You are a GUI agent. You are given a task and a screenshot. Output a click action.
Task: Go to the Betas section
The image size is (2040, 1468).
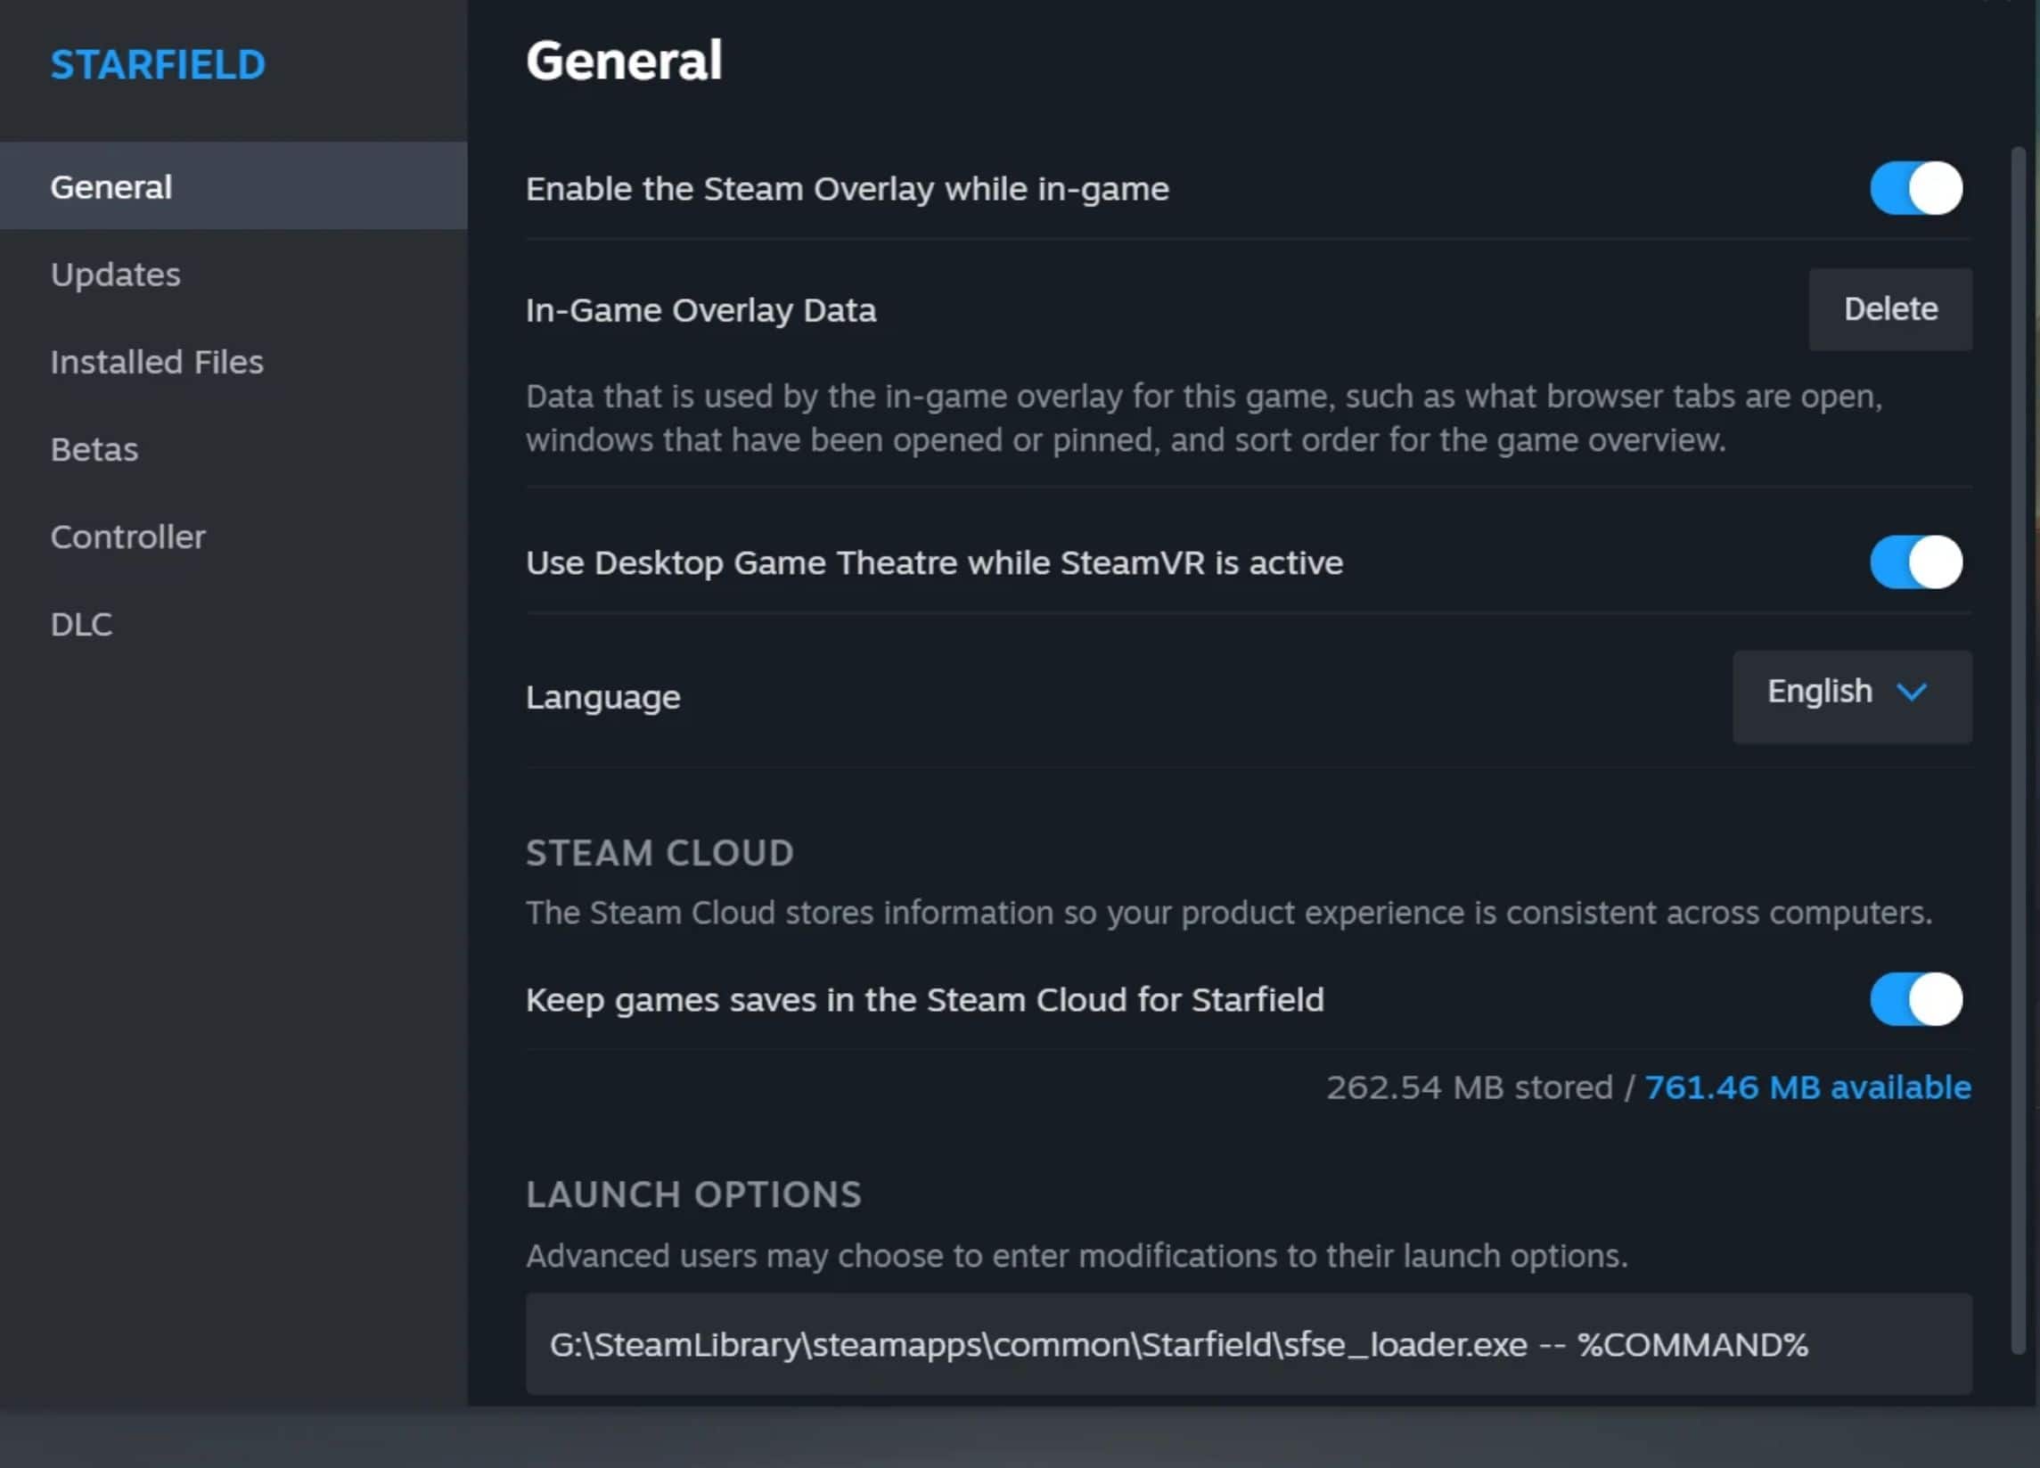pyautogui.click(x=94, y=449)
